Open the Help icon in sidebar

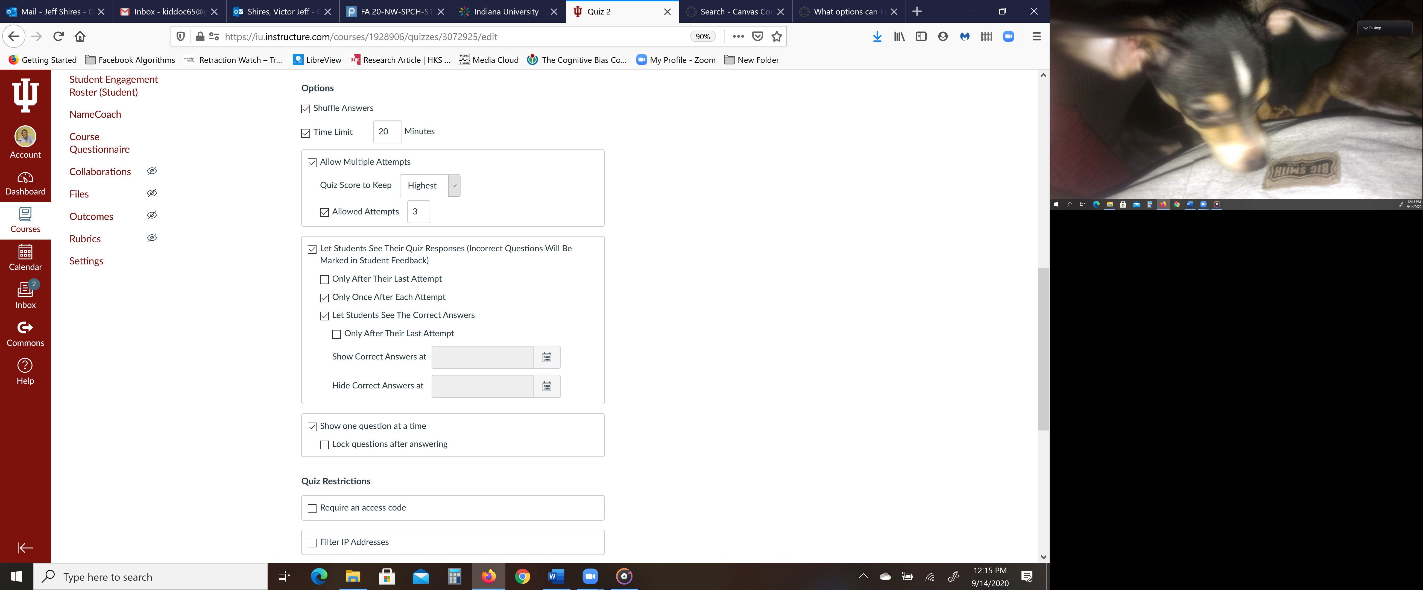25,371
